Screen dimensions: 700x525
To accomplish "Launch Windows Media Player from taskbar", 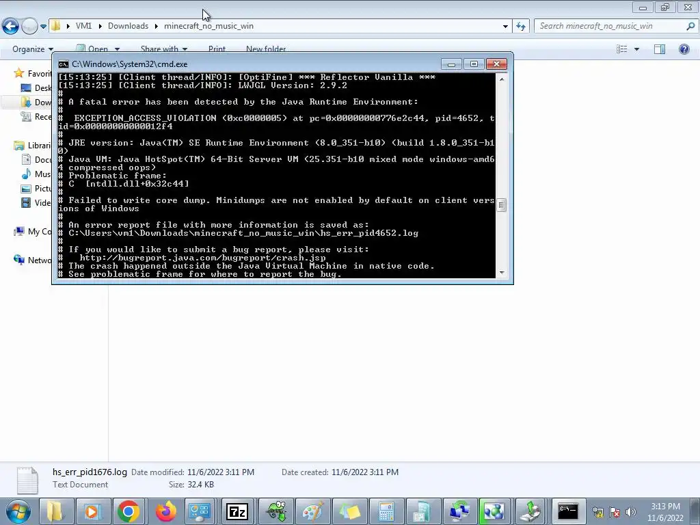I will [92, 511].
